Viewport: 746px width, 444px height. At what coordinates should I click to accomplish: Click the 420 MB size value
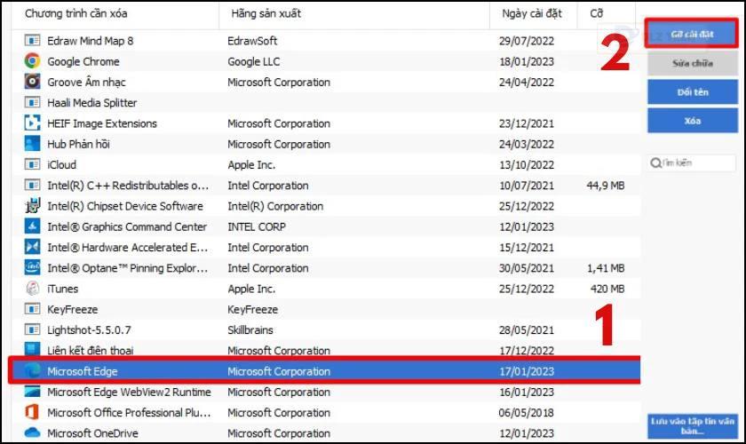point(607,289)
